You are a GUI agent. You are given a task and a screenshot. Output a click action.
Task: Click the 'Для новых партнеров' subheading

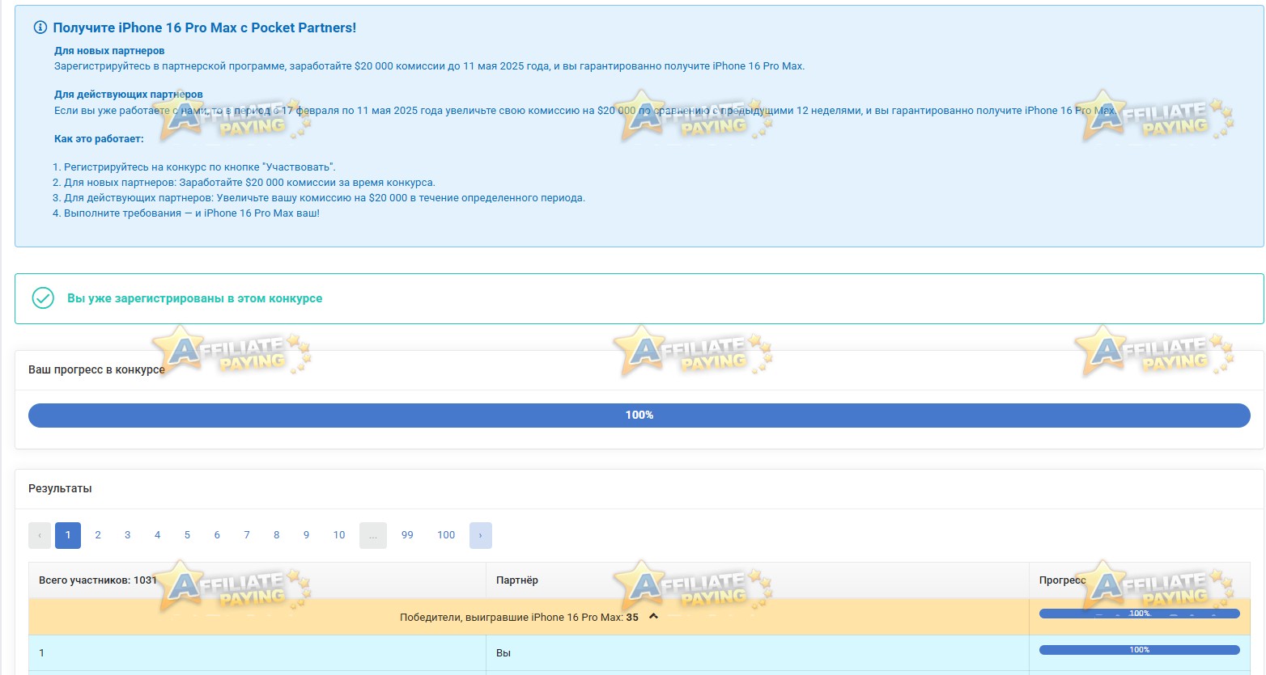(109, 51)
